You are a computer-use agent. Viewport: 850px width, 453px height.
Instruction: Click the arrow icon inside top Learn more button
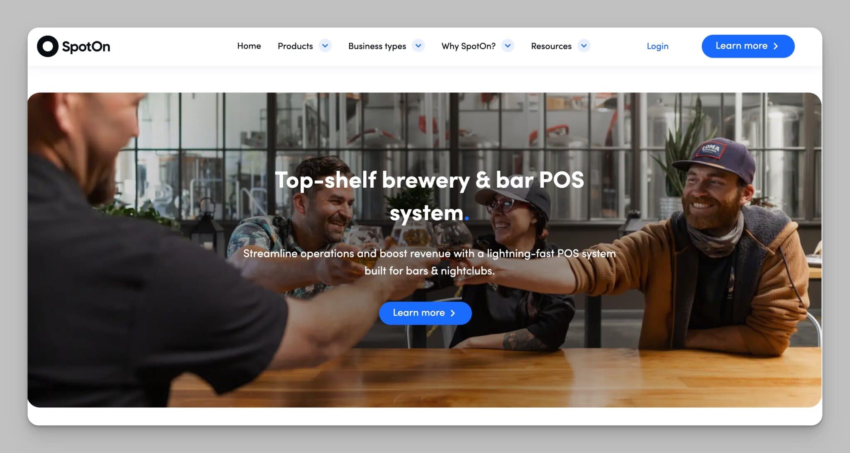[x=776, y=46]
